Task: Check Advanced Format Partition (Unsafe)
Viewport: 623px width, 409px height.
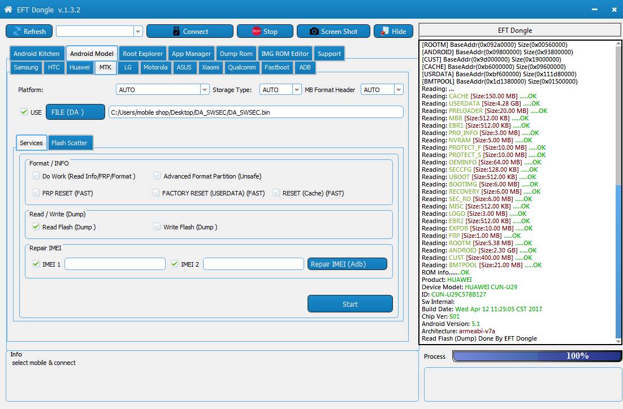Action: (x=157, y=176)
